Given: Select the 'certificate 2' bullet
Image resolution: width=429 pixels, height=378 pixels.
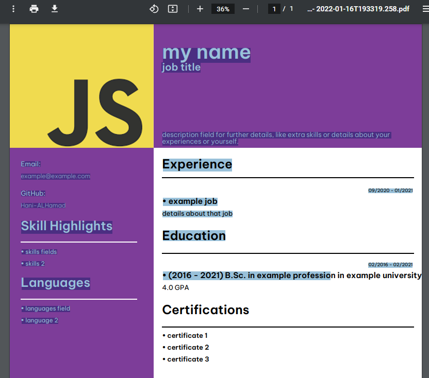Looking at the screenshot, I should click(186, 348).
